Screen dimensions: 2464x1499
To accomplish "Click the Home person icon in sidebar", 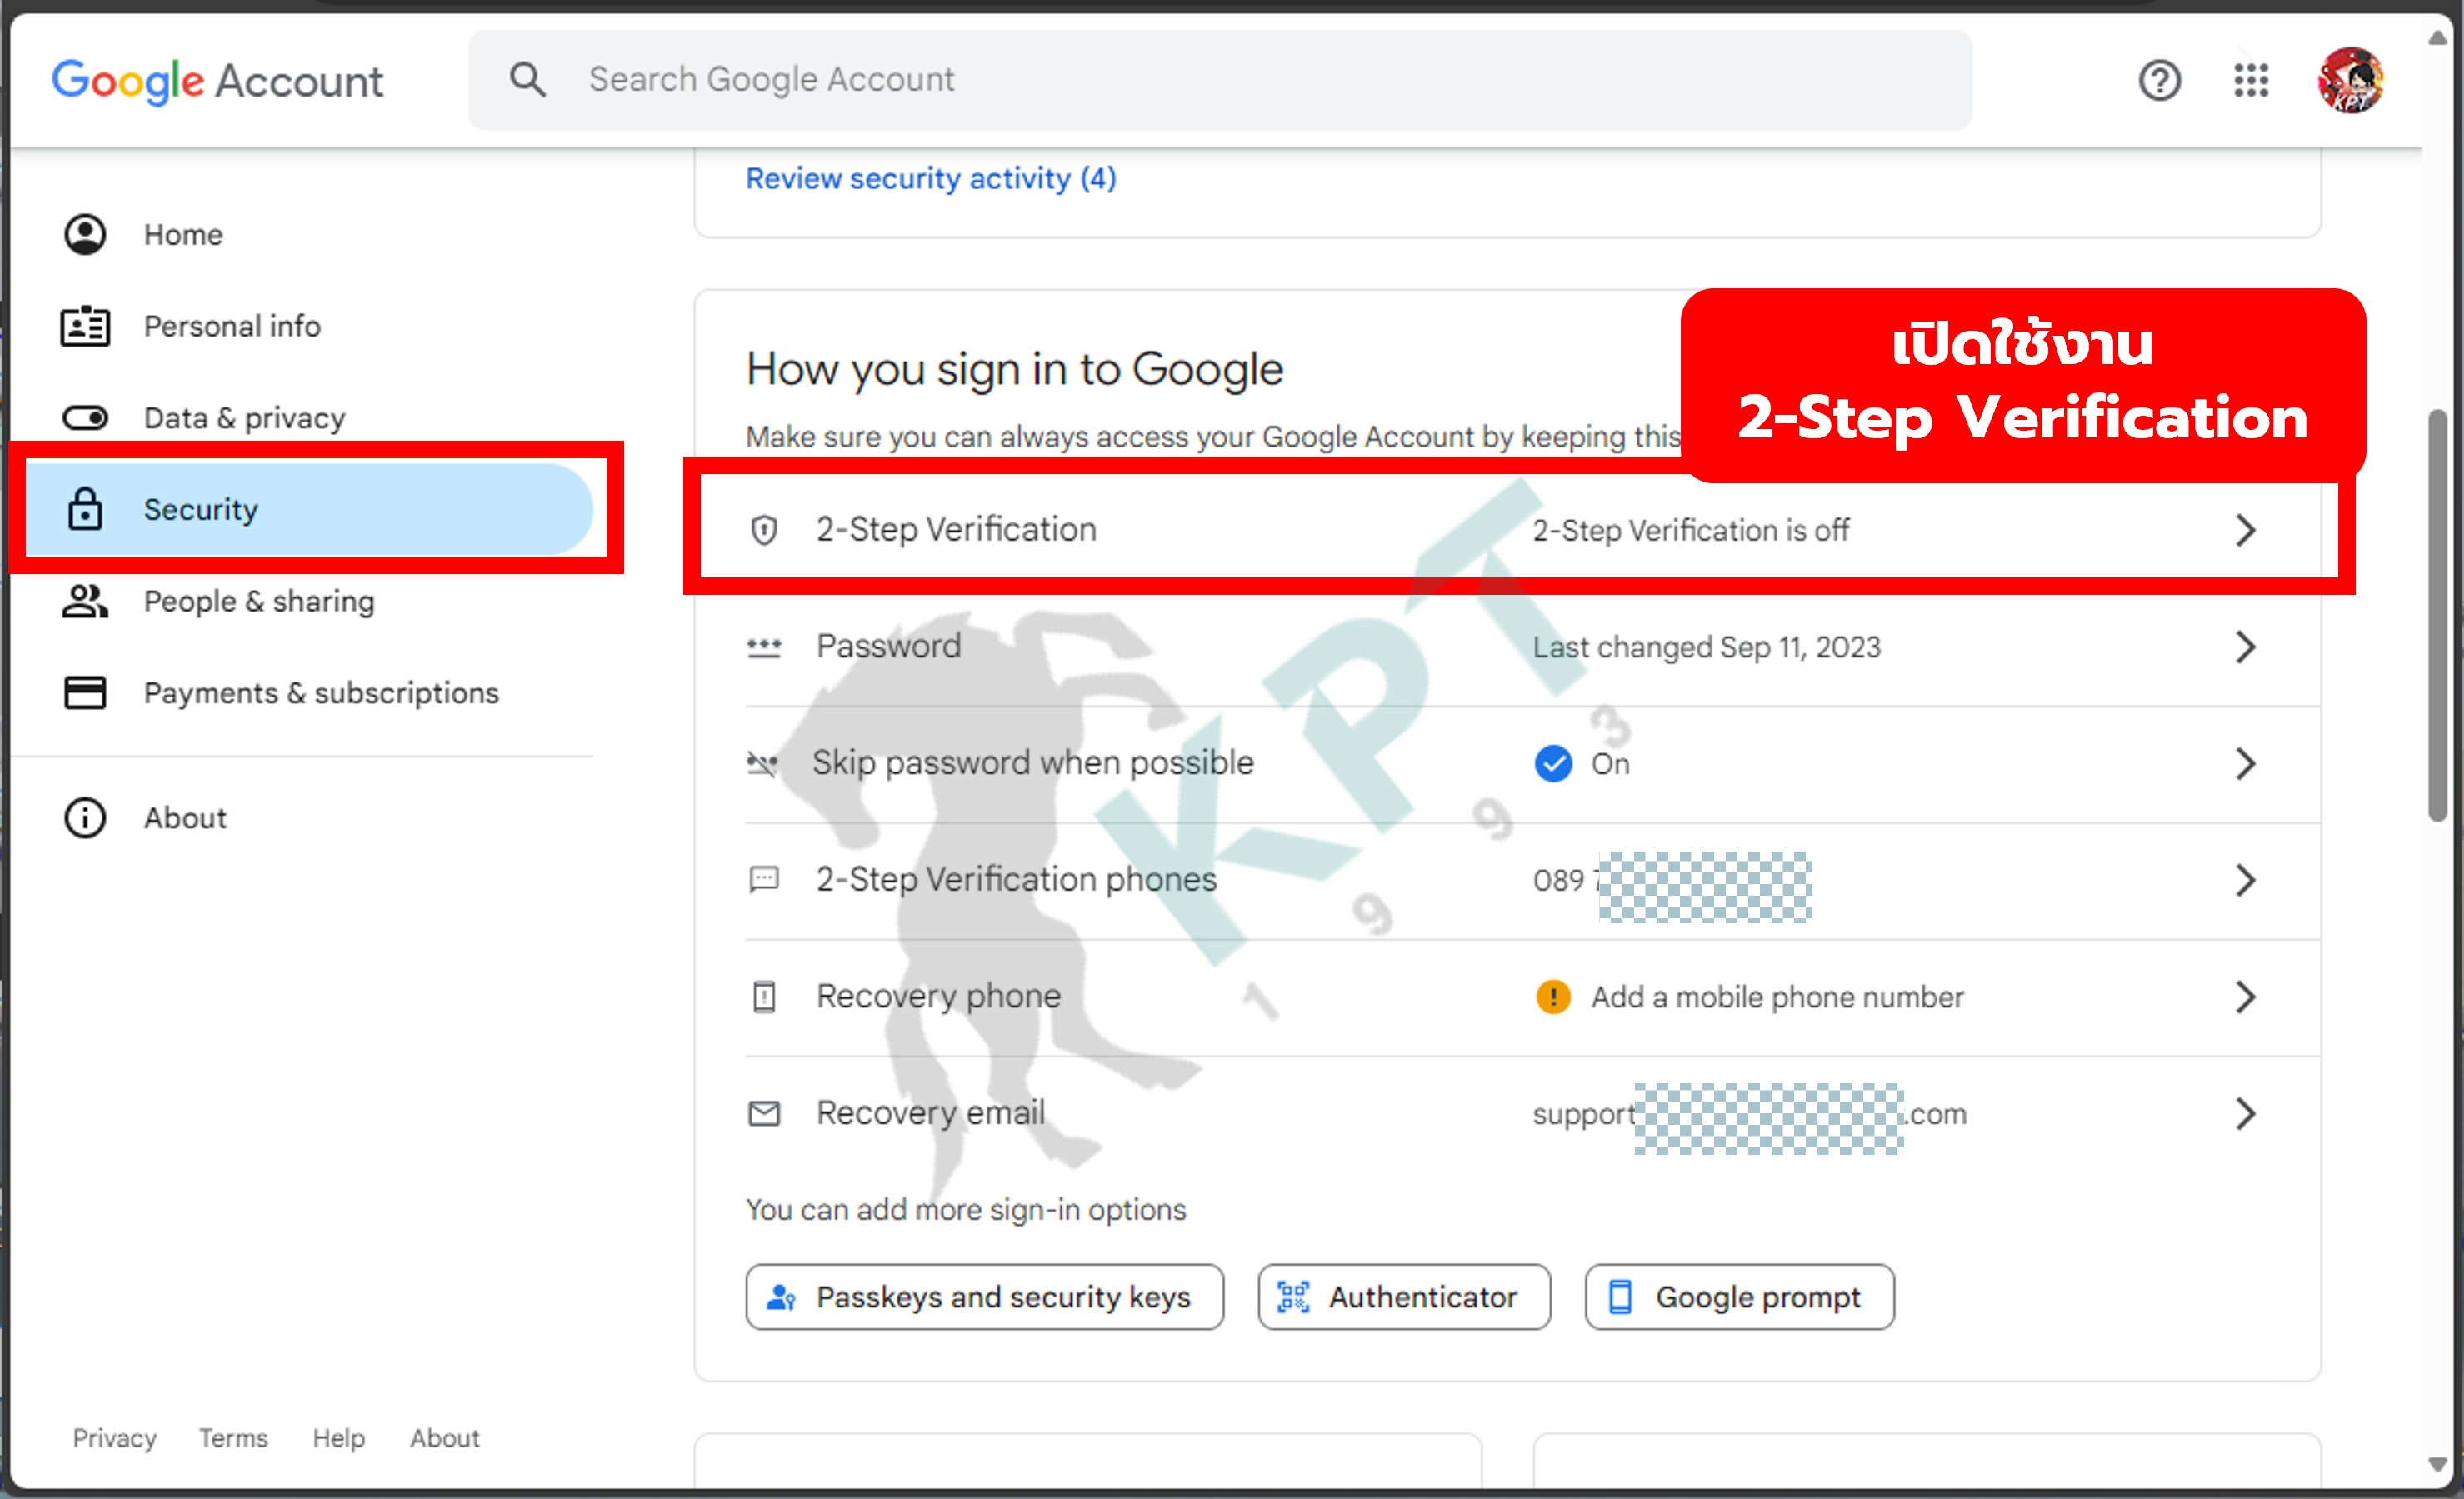I will 85,234.
